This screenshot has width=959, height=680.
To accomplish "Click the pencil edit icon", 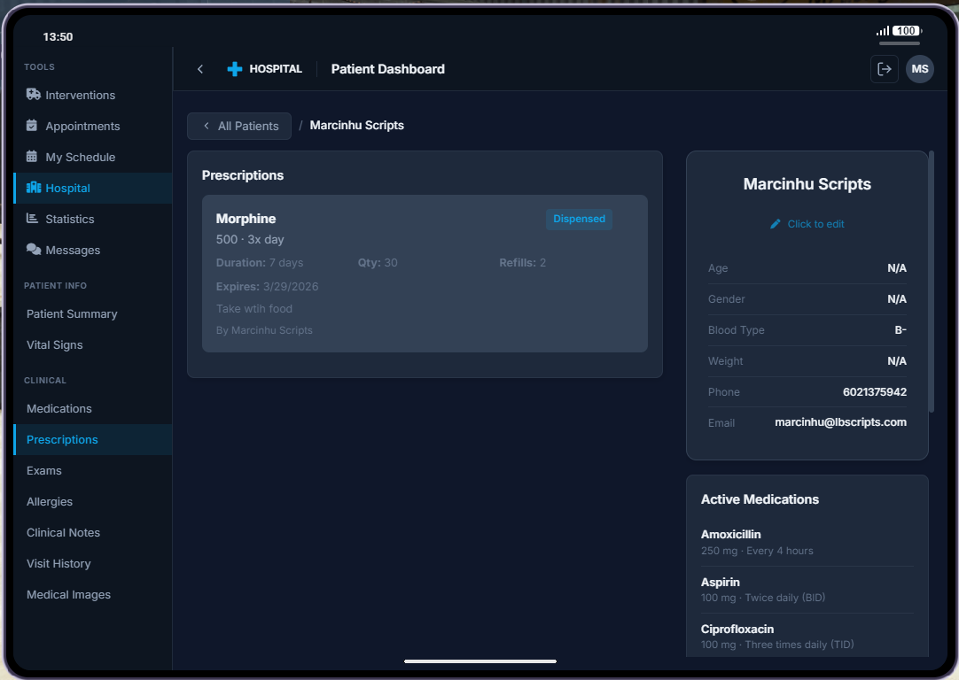I will click(776, 224).
